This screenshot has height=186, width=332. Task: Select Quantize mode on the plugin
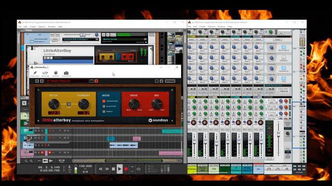click(x=104, y=106)
